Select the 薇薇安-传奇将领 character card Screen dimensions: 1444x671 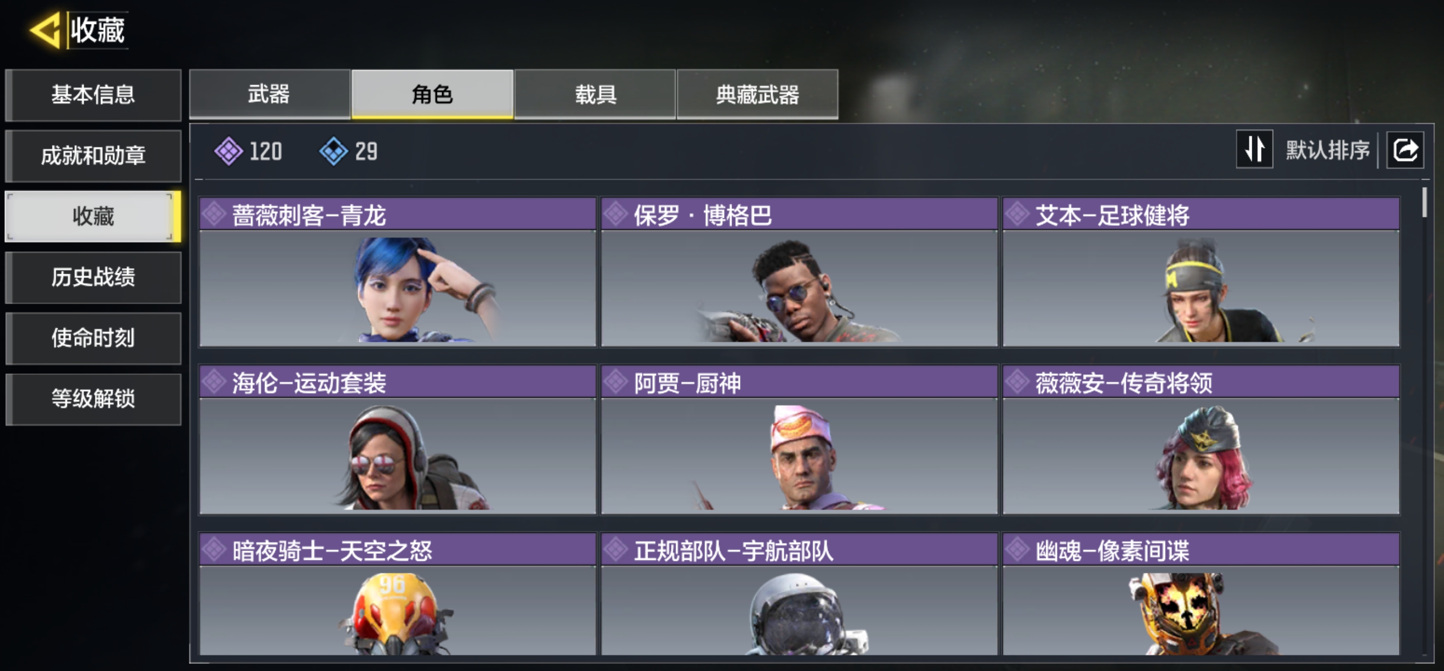1201,440
